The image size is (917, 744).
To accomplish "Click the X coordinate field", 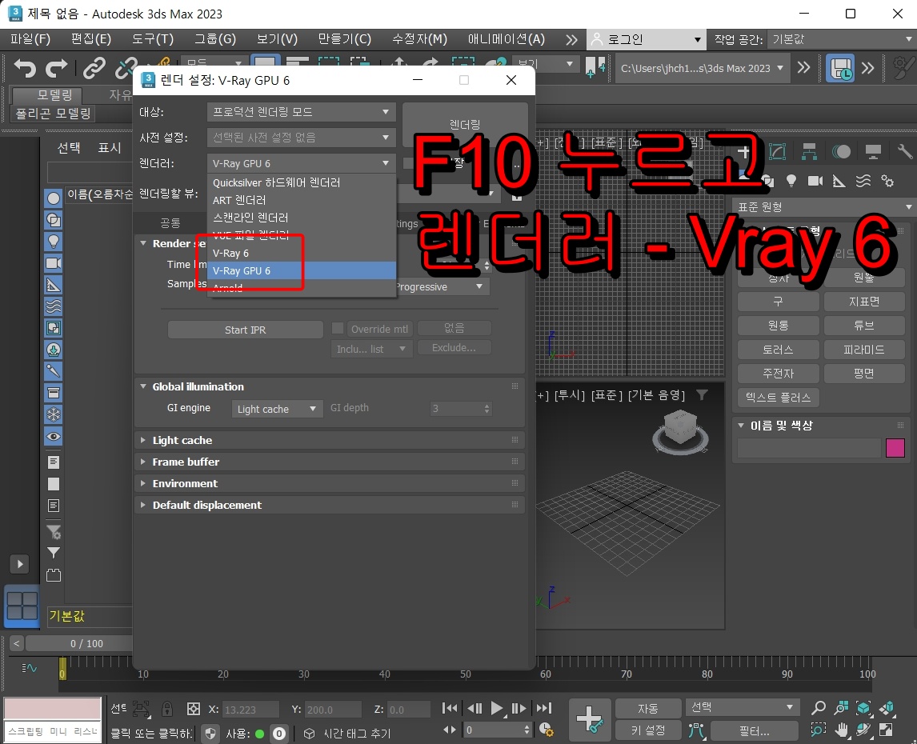I will coord(250,710).
